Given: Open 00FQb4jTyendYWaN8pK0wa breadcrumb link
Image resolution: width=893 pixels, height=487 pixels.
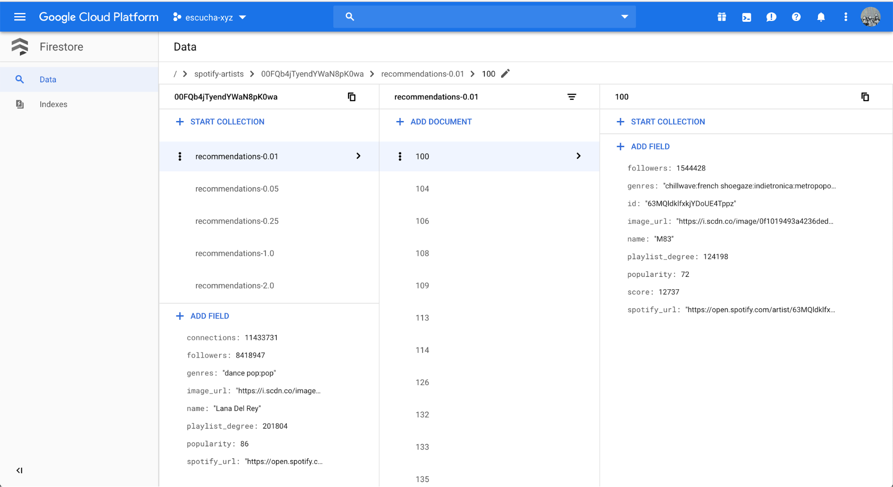Looking at the screenshot, I should tap(312, 74).
